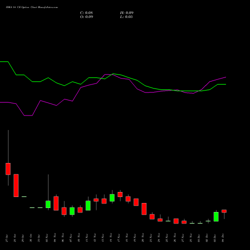Select the green candlestick for 03 Dec
250x250 pixels.
216,216
